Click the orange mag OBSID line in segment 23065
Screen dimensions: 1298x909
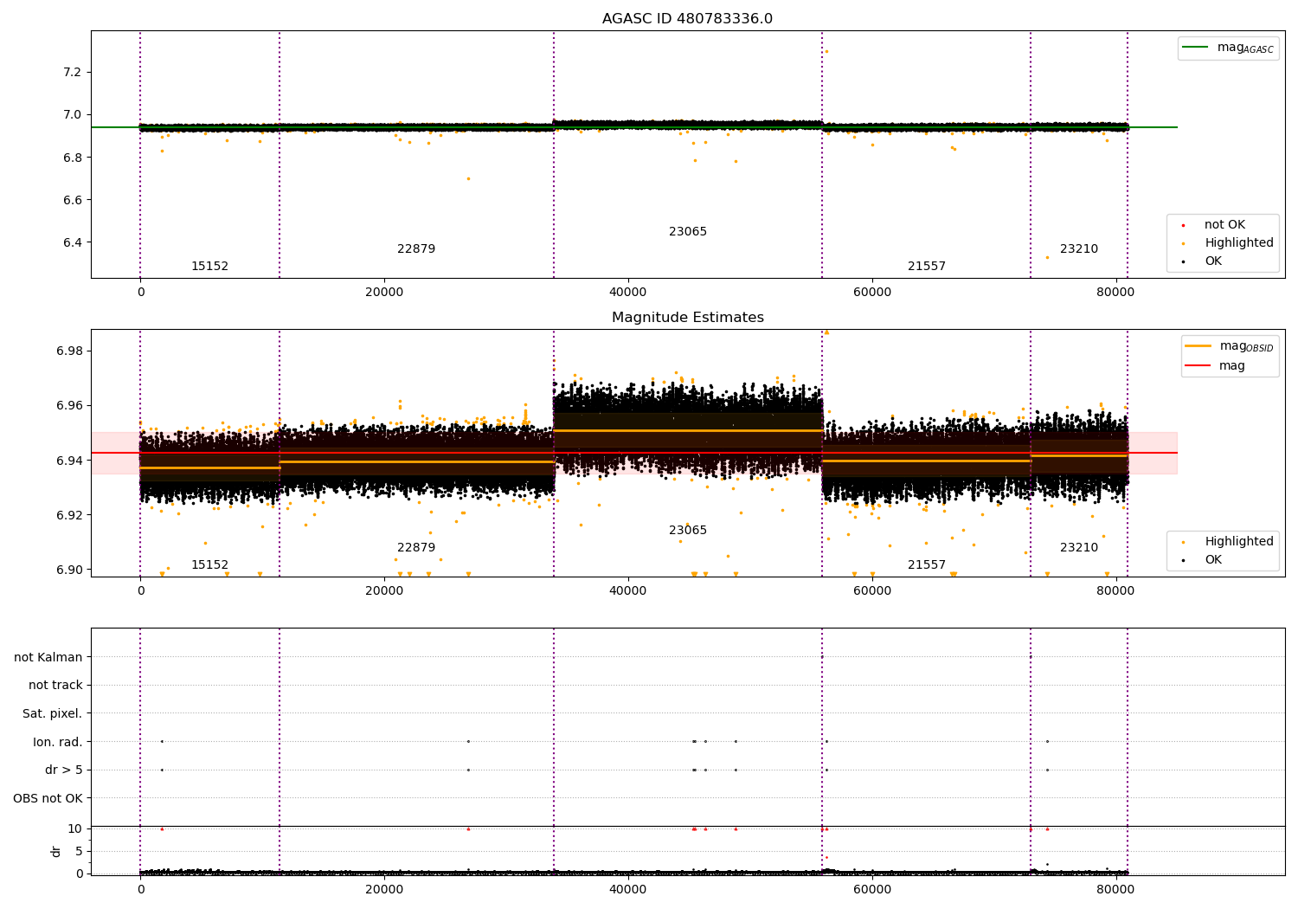tap(688, 430)
